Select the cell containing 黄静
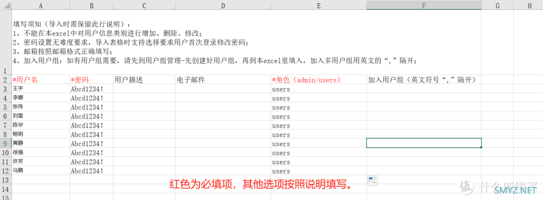Screen dimensions: 543x200 [41, 143]
